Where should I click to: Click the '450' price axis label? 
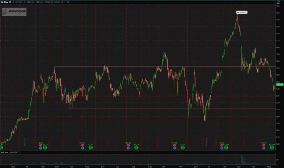point(278,13)
